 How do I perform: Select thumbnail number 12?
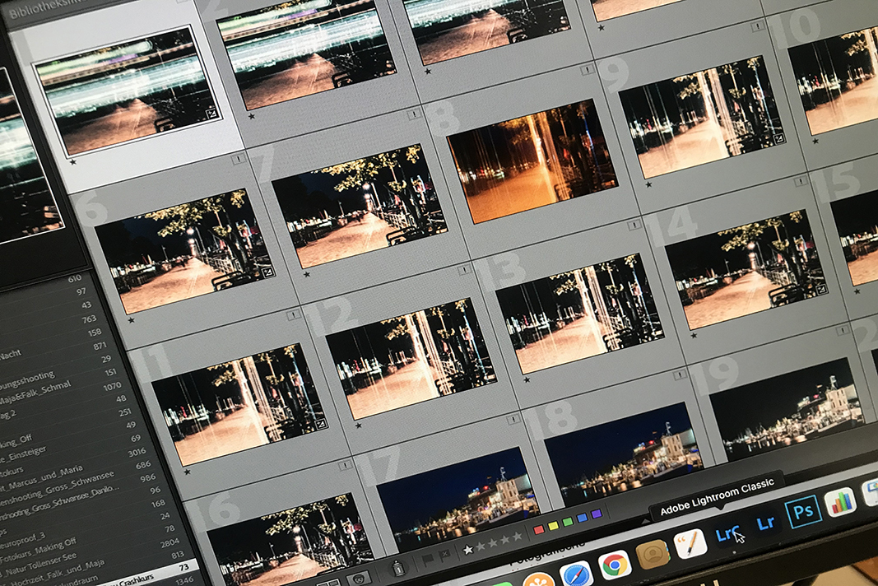point(411,359)
